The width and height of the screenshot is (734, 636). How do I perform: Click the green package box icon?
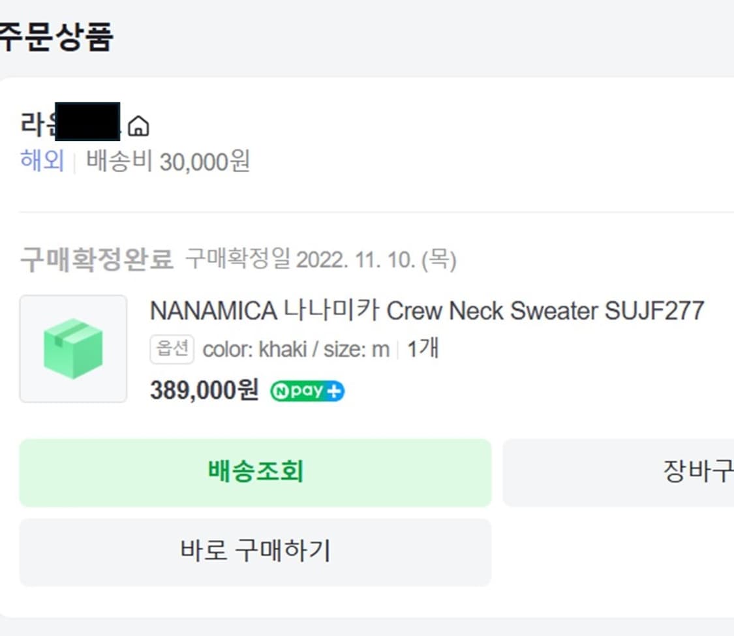coord(73,348)
